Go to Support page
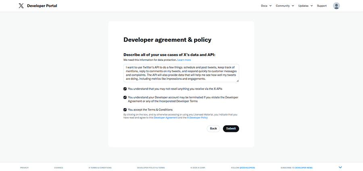Image resolution: width=363 pixels, height=171 pixels. (321, 6)
